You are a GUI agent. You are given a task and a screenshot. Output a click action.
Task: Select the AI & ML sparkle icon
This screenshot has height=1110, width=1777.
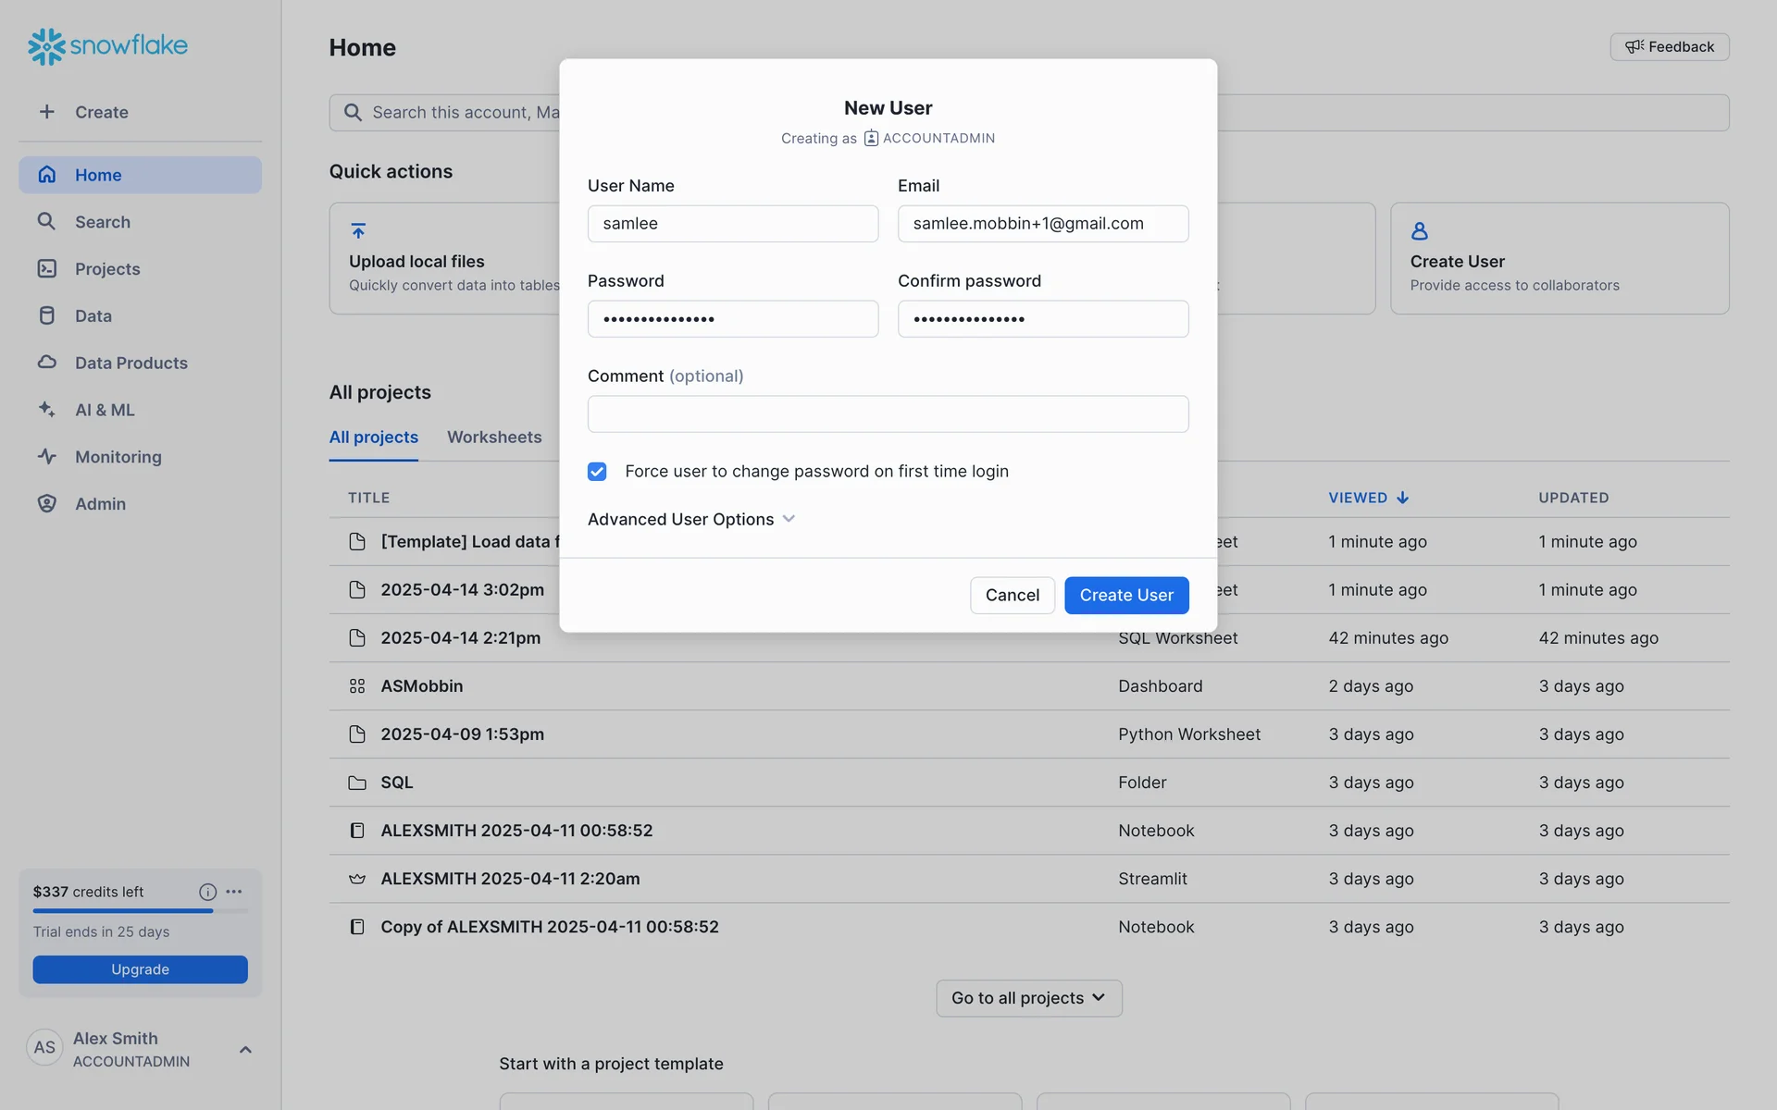(x=46, y=409)
